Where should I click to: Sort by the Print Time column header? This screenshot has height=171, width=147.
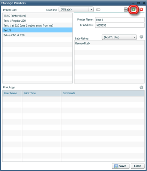click(41, 93)
